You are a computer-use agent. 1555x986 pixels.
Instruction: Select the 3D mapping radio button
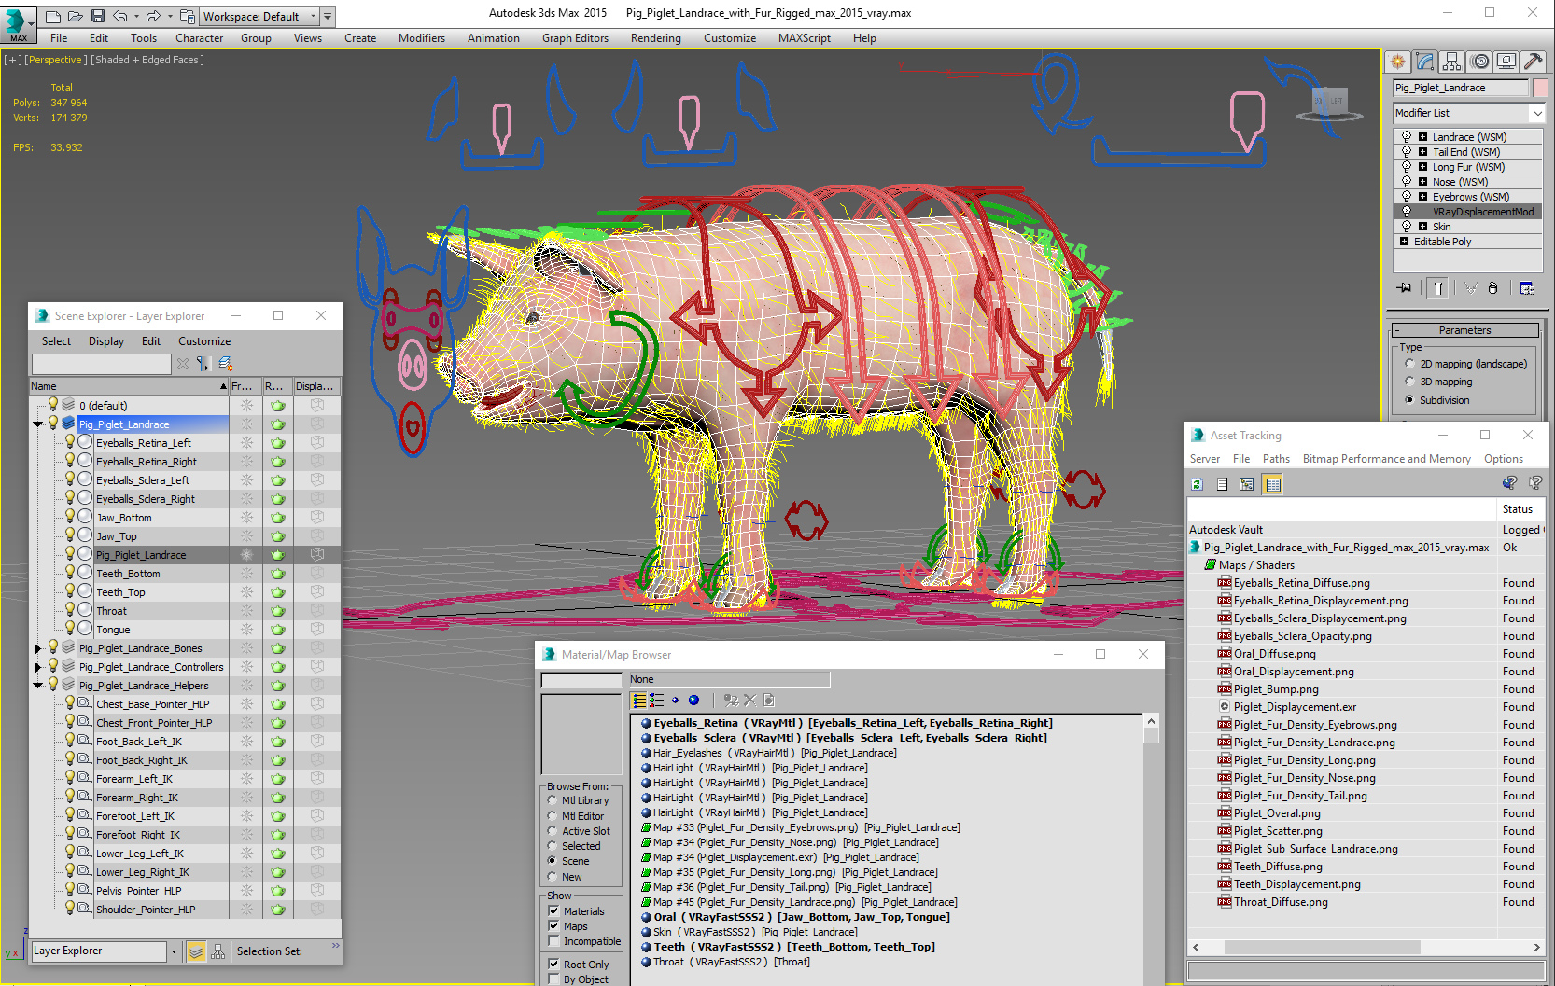[1409, 382]
